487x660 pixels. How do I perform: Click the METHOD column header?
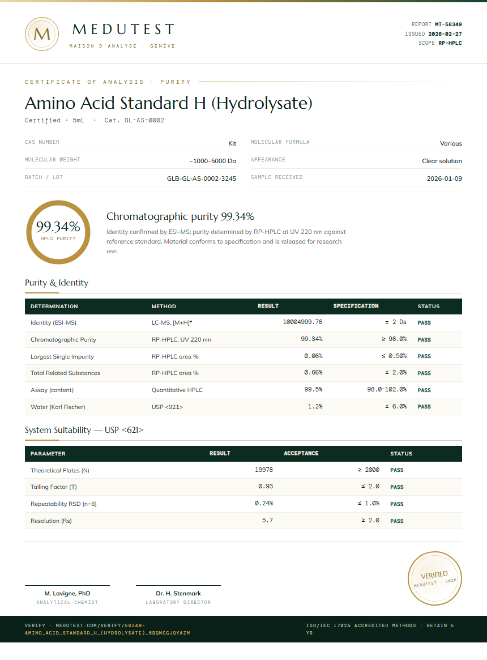tap(164, 306)
